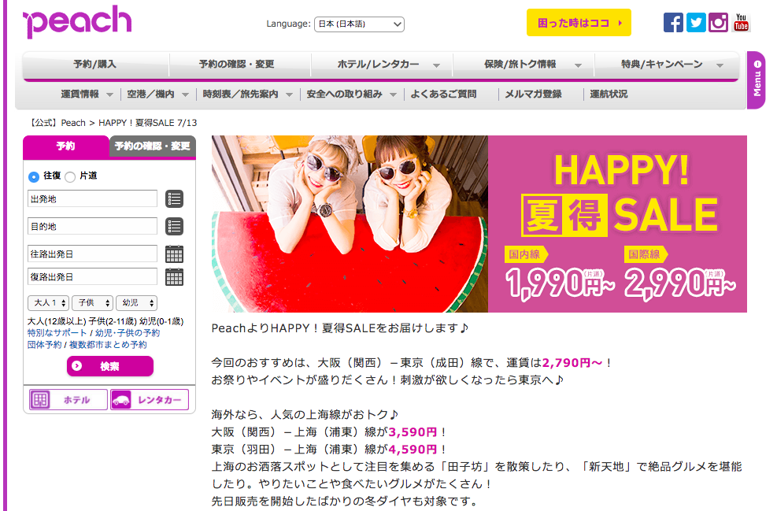Open the メルマガ登録 menu item
The width and height of the screenshot is (777, 511).
coord(533,94)
